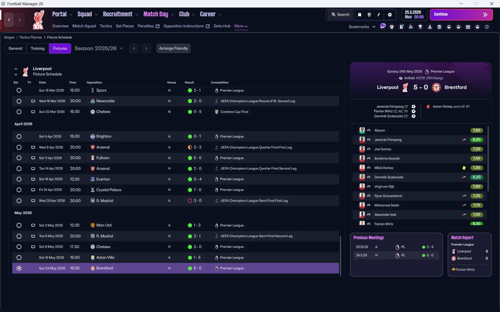Select the Everton fixture radio button
500x312 pixels.
[19, 179]
